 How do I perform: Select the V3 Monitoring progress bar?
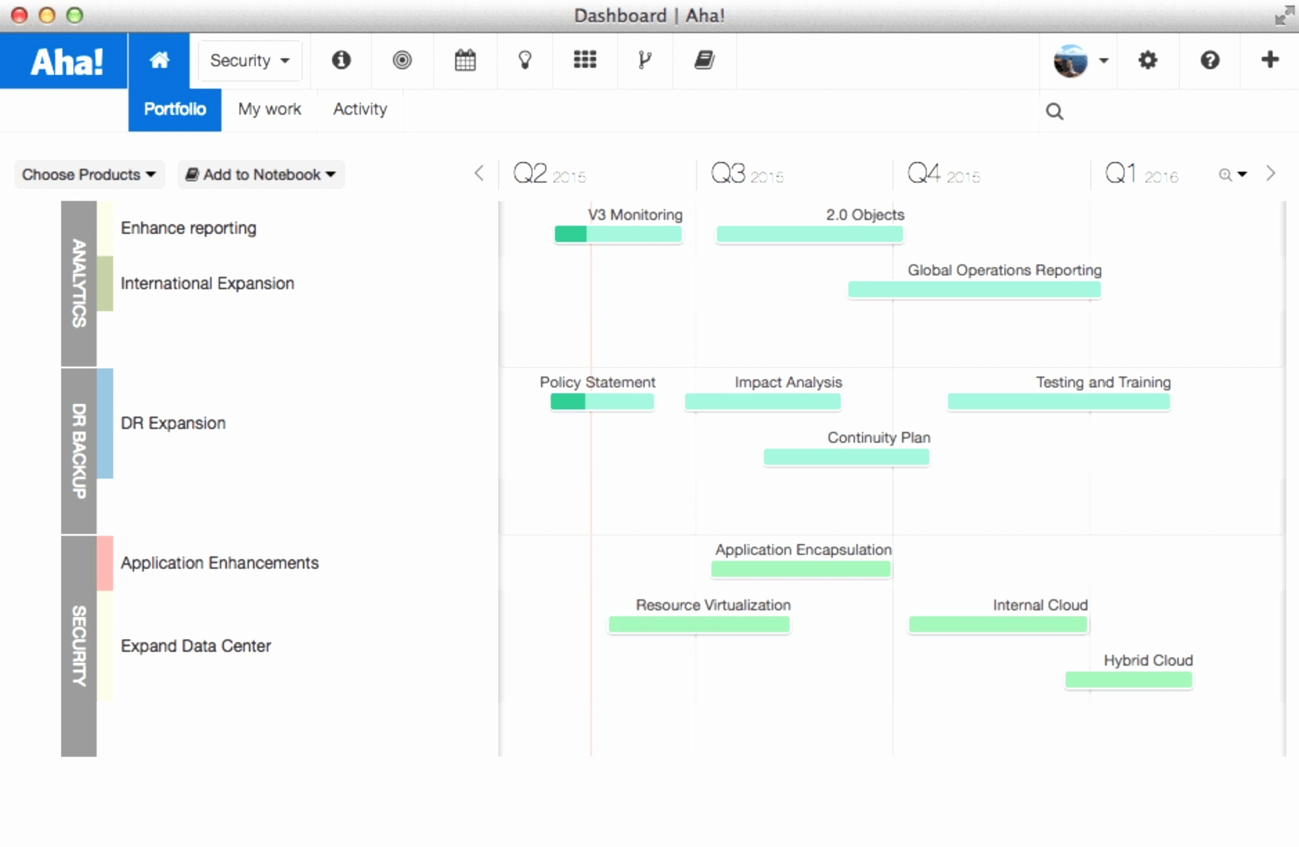click(618, 234)
